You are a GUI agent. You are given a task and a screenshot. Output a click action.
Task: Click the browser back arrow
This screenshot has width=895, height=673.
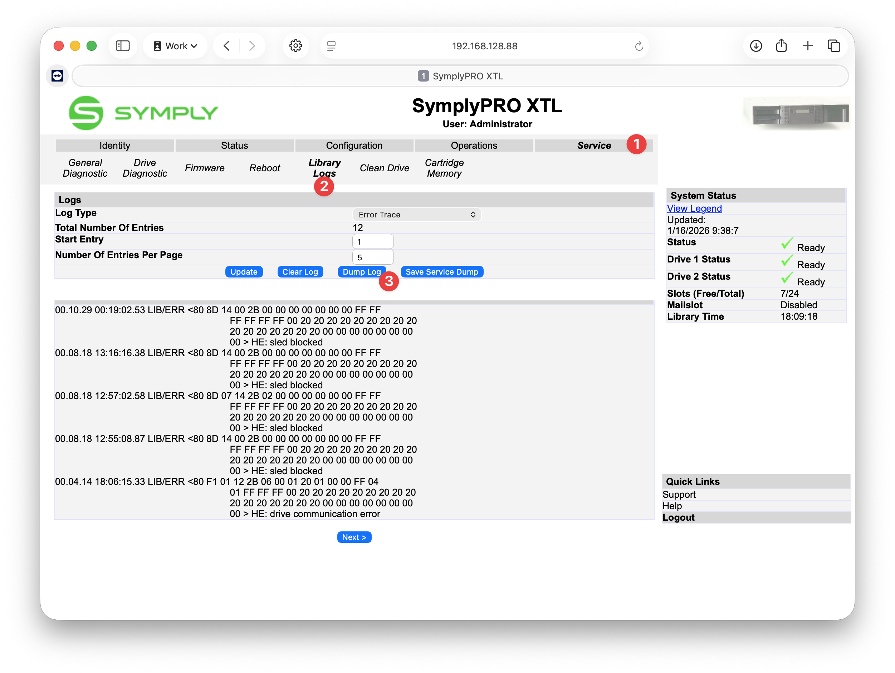tap(226, 46)
